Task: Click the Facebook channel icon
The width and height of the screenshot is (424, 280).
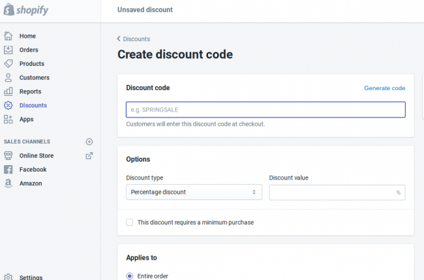Action: pyautogui.click(x=8, y=170)
